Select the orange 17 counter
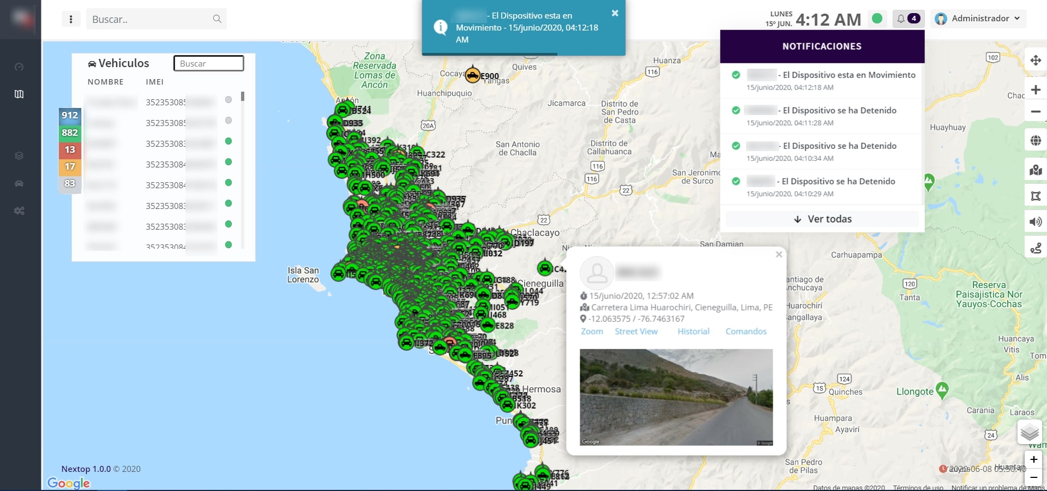The height and width of the screenshot is (491, 1047). point(70,166)
